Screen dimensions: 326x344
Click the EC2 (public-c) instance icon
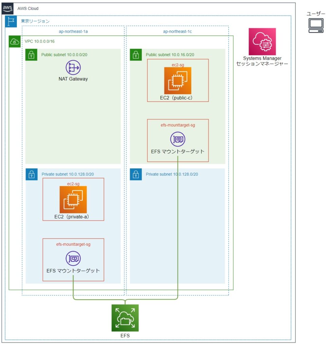tap(178, 81)
